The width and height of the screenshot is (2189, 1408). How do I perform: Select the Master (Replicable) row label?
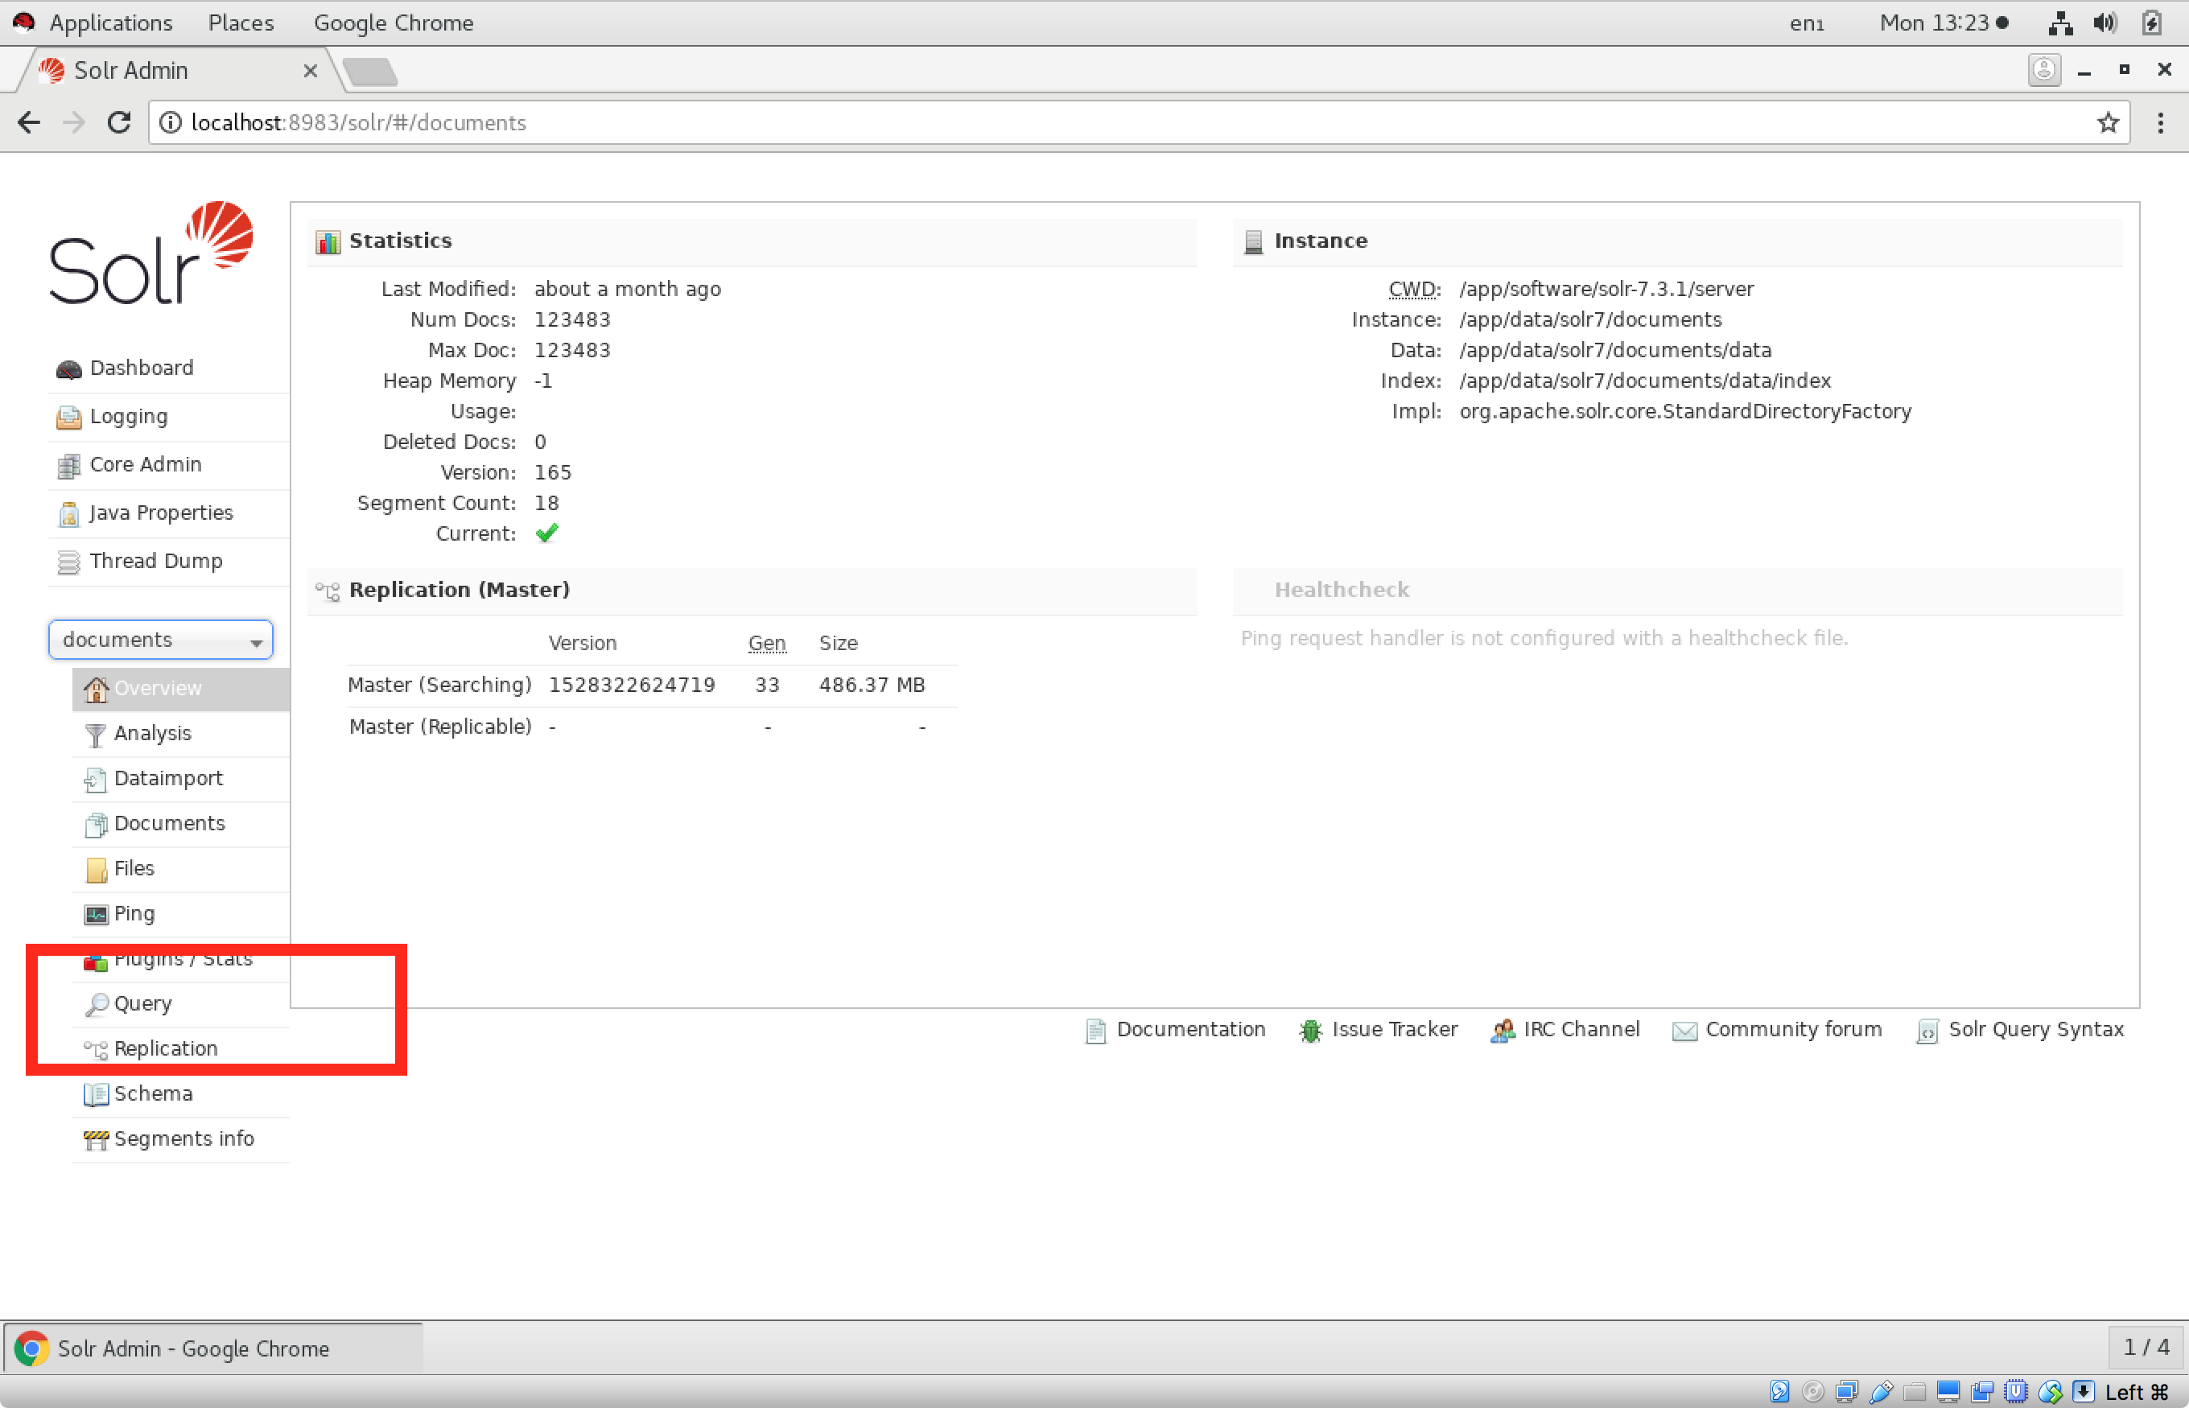click(439, 727)
